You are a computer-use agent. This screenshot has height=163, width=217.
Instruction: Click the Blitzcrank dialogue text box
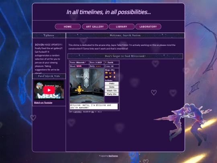coord(94,106)
